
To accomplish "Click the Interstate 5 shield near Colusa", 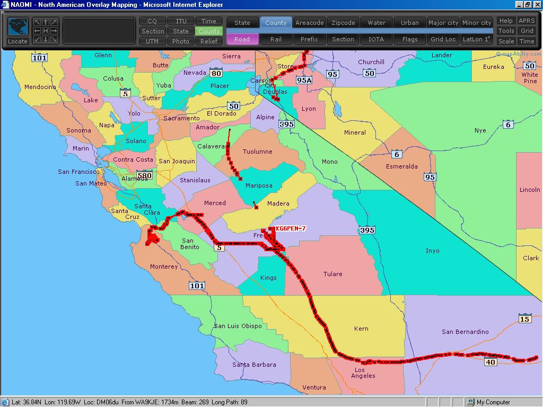I will (125, 93).
